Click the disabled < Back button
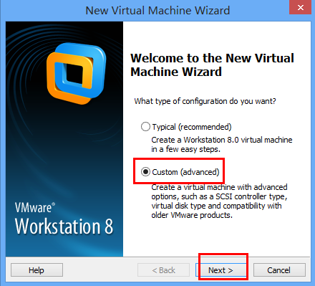The width and height of the screenshot is (315, 286). 163,270
